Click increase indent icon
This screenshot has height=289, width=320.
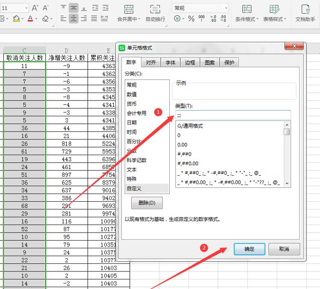(x=105, y=8)
